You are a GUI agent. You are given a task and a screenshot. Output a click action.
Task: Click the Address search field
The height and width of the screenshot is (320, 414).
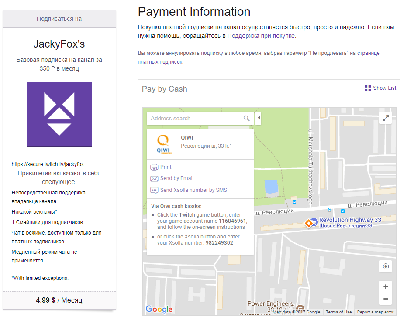tap(195, 118)
